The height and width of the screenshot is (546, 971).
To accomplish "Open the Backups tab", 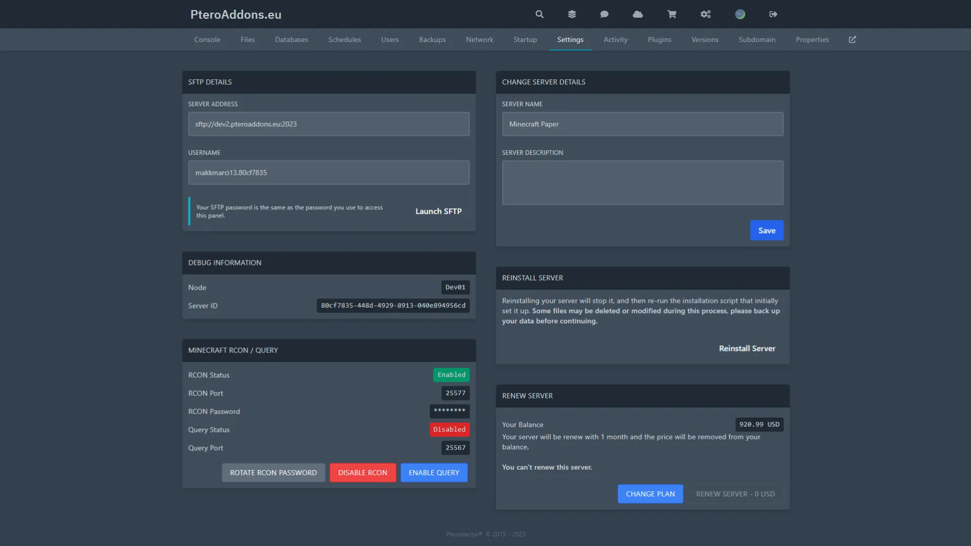I will click(x=432, y=39).
